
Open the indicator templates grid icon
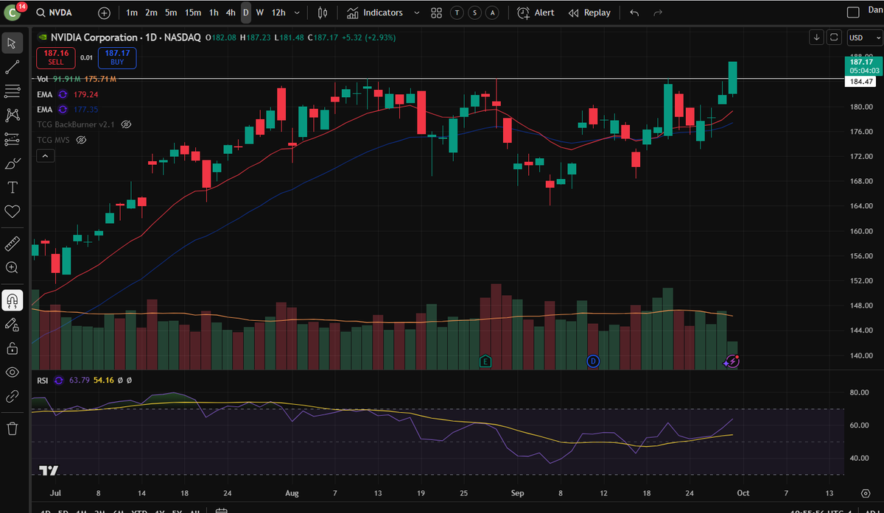[x=436, y=13]
